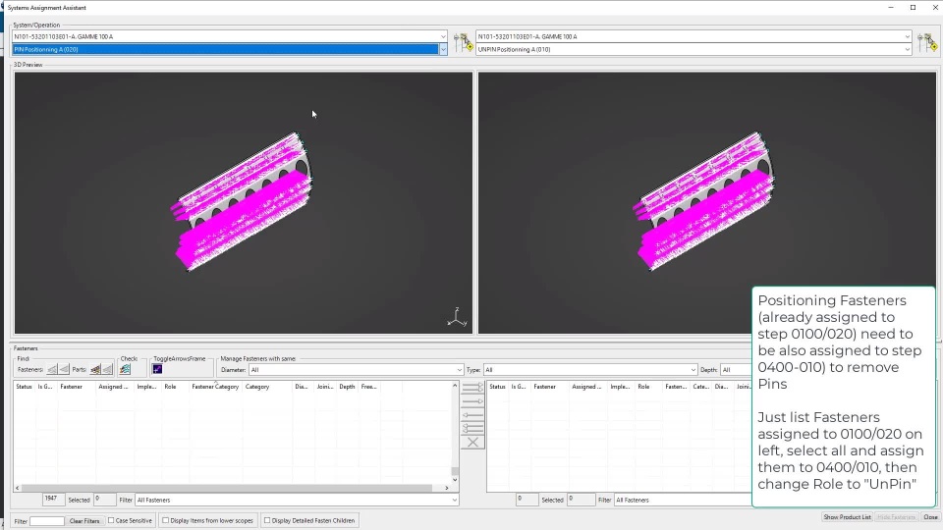Move all fasteners back to left with double-arrow button
The image size is (943, 530).
[472, 429]
